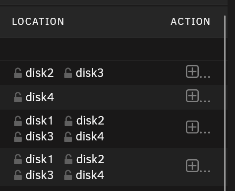Open the ellipsis menu in the upper four-disk row
This screenshot has height=191, width=235.
tap(205, 132)
